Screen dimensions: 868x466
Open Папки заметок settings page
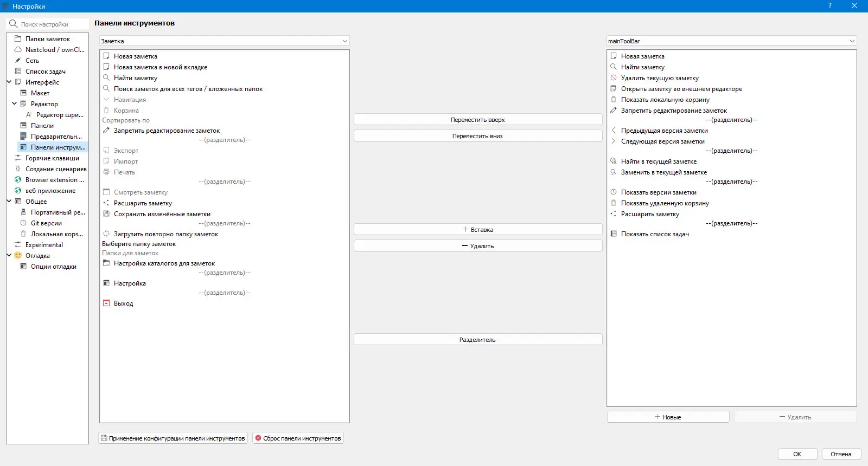pyautogui.click(x=48, y=39)
